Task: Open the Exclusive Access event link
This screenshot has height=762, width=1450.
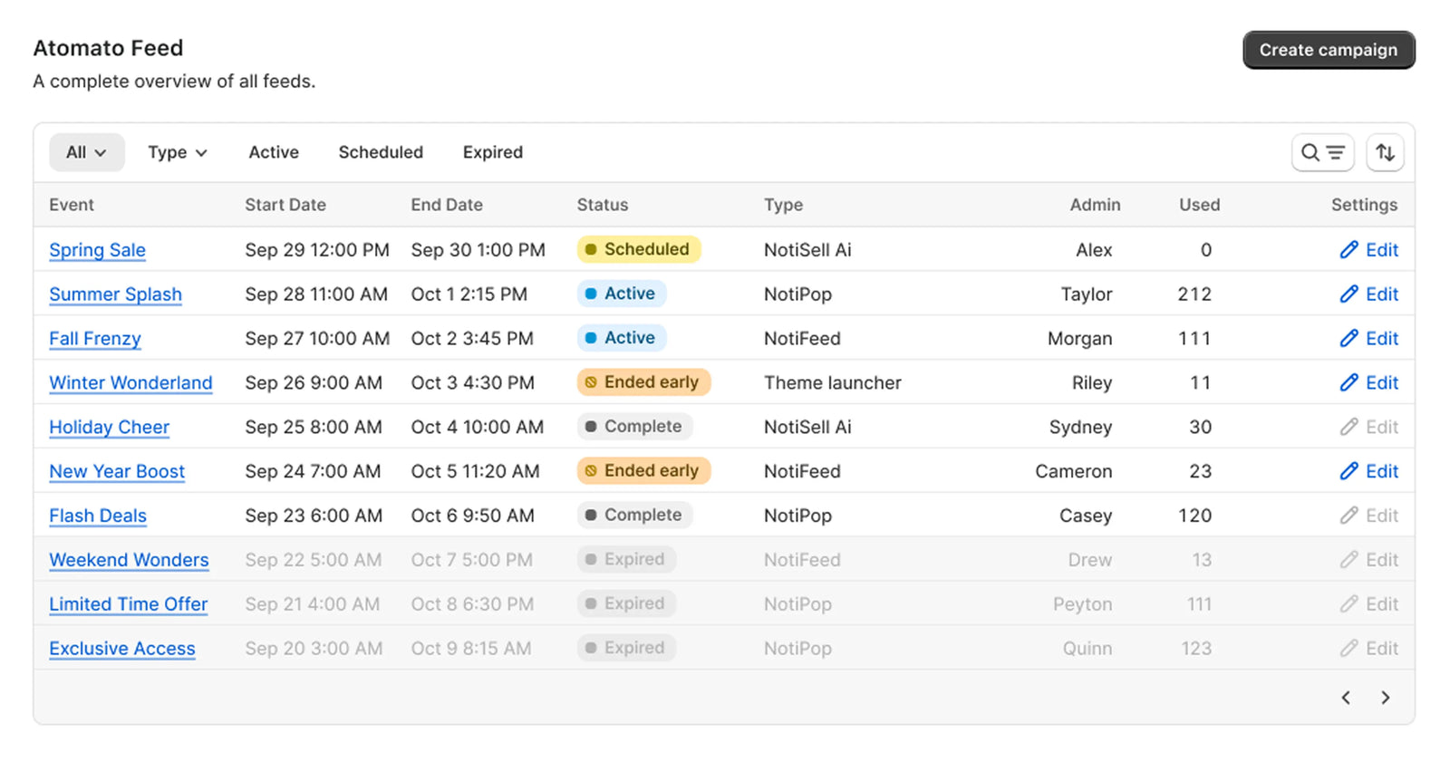Action: coord(122,650)
